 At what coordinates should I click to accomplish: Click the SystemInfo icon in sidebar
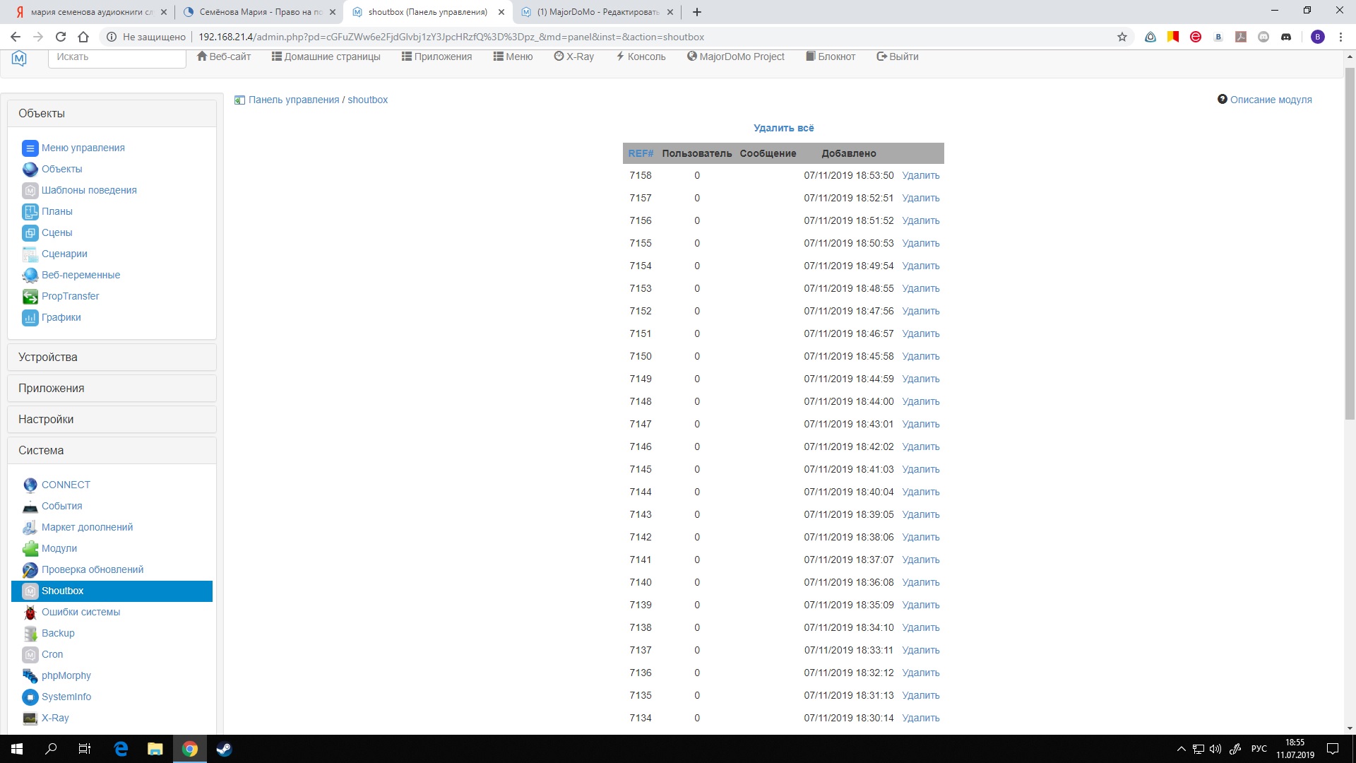pyautogui.click(x=30, y=697)
